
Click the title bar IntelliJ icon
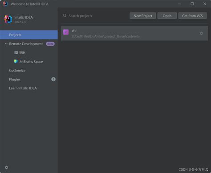pyautogui.click(x=5, y=4)
